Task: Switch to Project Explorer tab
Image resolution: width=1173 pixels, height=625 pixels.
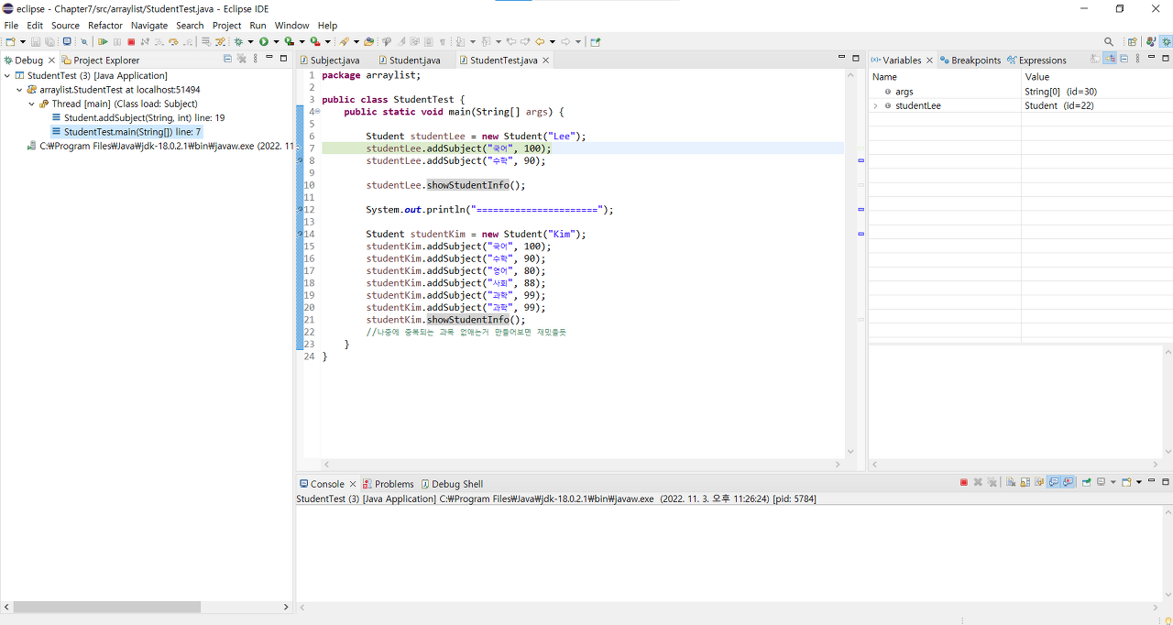Action: pyautogui.click(x=100, y=60)
